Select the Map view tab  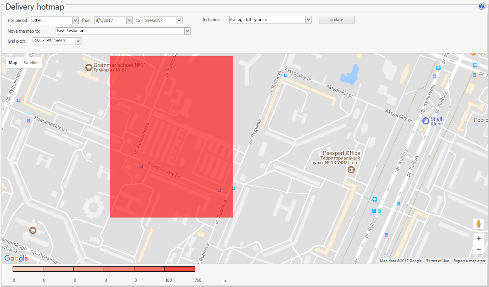coord(13,63)
